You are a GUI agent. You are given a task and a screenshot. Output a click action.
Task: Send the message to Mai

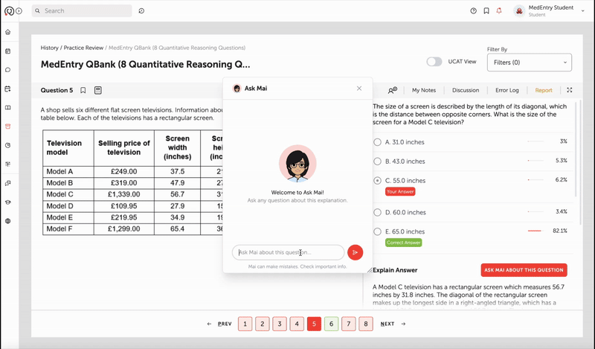pos(356,252)
